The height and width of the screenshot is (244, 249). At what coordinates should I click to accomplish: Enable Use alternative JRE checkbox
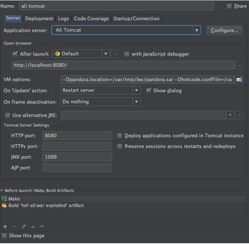(8, 115)
